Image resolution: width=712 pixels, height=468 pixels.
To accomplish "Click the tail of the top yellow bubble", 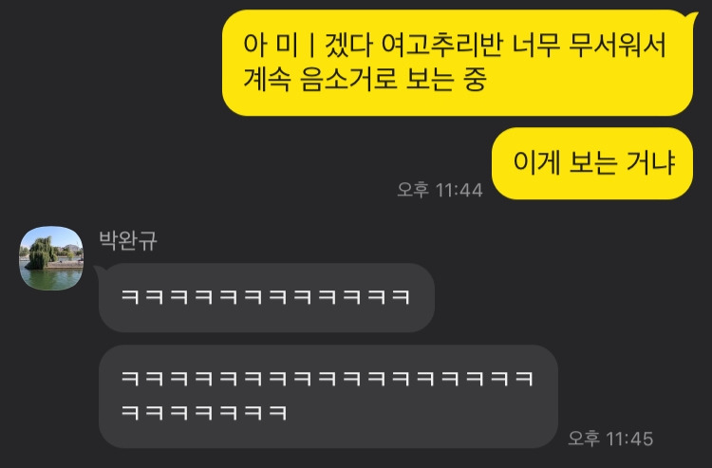I will [693, 18].
